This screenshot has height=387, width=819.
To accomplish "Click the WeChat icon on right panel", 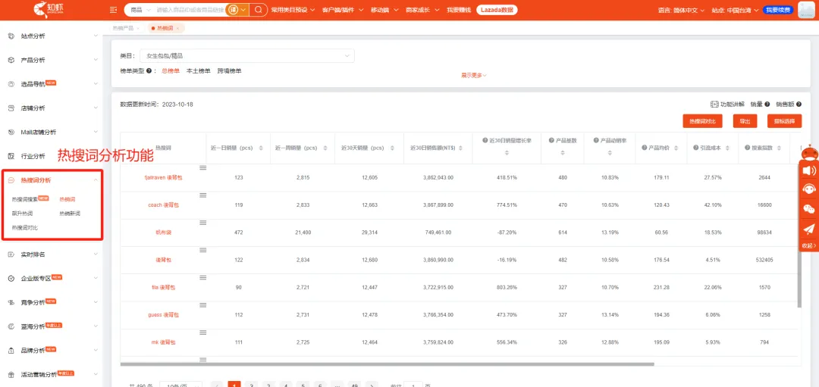I will (808, 208).
